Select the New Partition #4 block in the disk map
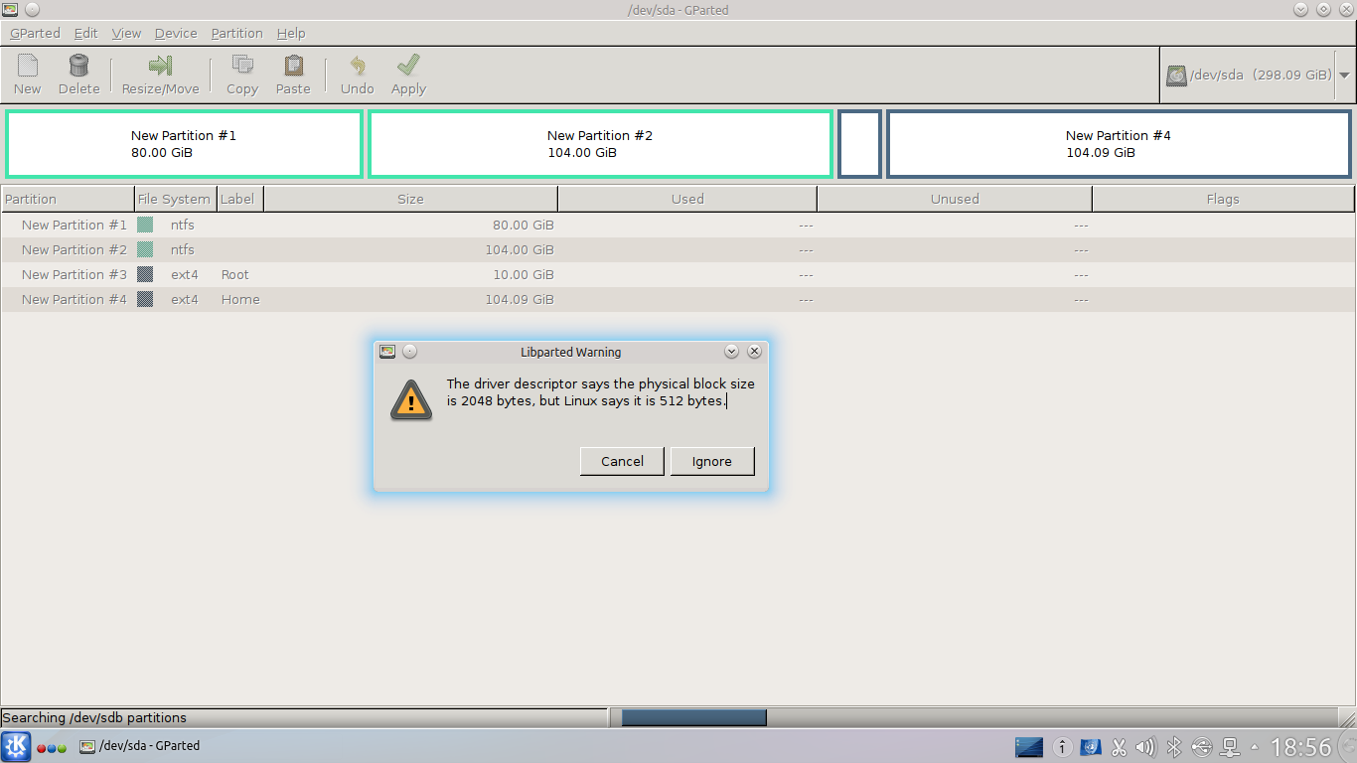The image size is (1357, 763). tap(1119, 144)
